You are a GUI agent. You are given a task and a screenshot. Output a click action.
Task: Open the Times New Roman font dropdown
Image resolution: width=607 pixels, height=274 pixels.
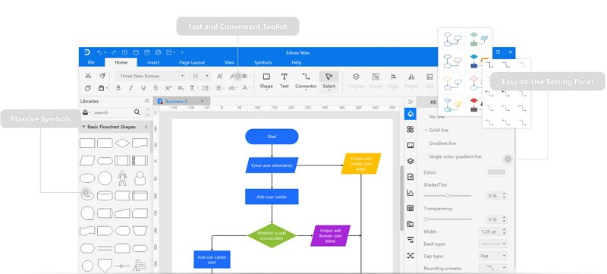click(x=151, y=76)
